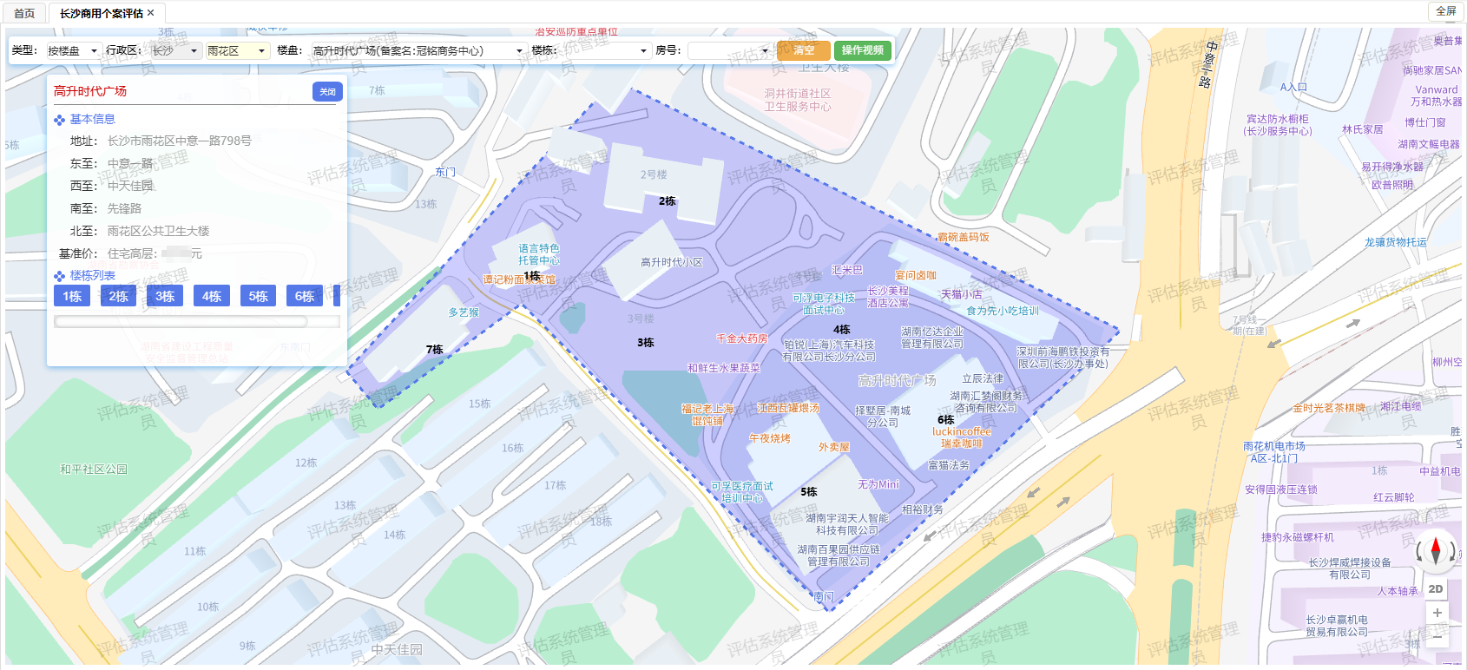Click the 7栋 black label on map

point(434,350)
